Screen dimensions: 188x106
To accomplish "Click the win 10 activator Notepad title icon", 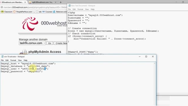I will point(2,57).
